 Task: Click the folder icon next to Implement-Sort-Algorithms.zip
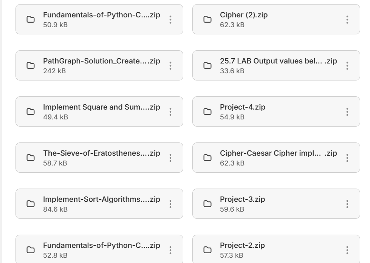point(30,204)
